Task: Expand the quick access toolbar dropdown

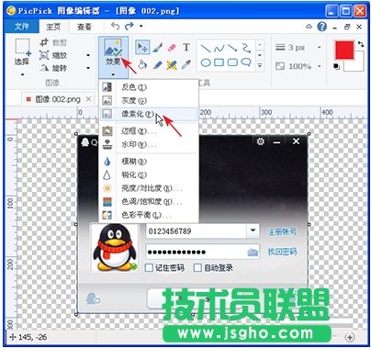Action: pyautogui.click(x=141, y=27)
